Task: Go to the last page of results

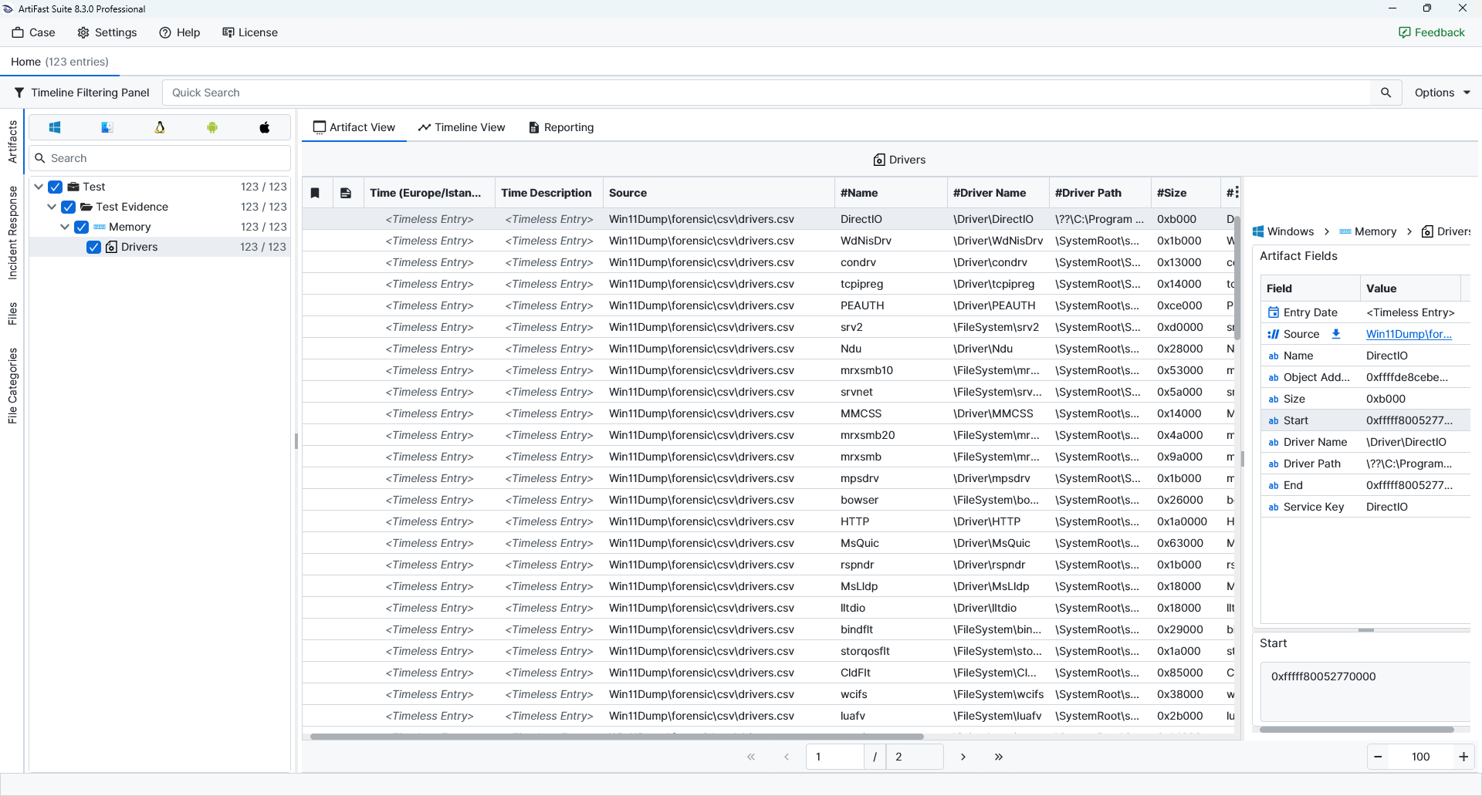Action: (x=999, y=757)
